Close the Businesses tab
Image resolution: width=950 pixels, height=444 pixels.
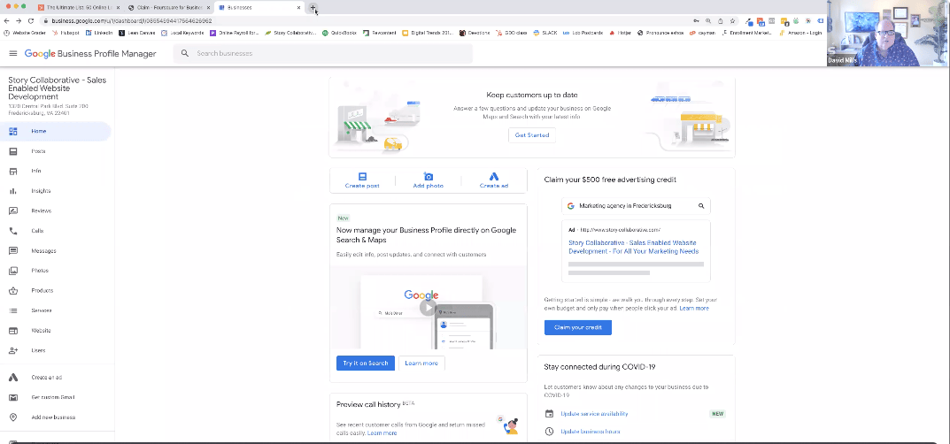(298, 7)
